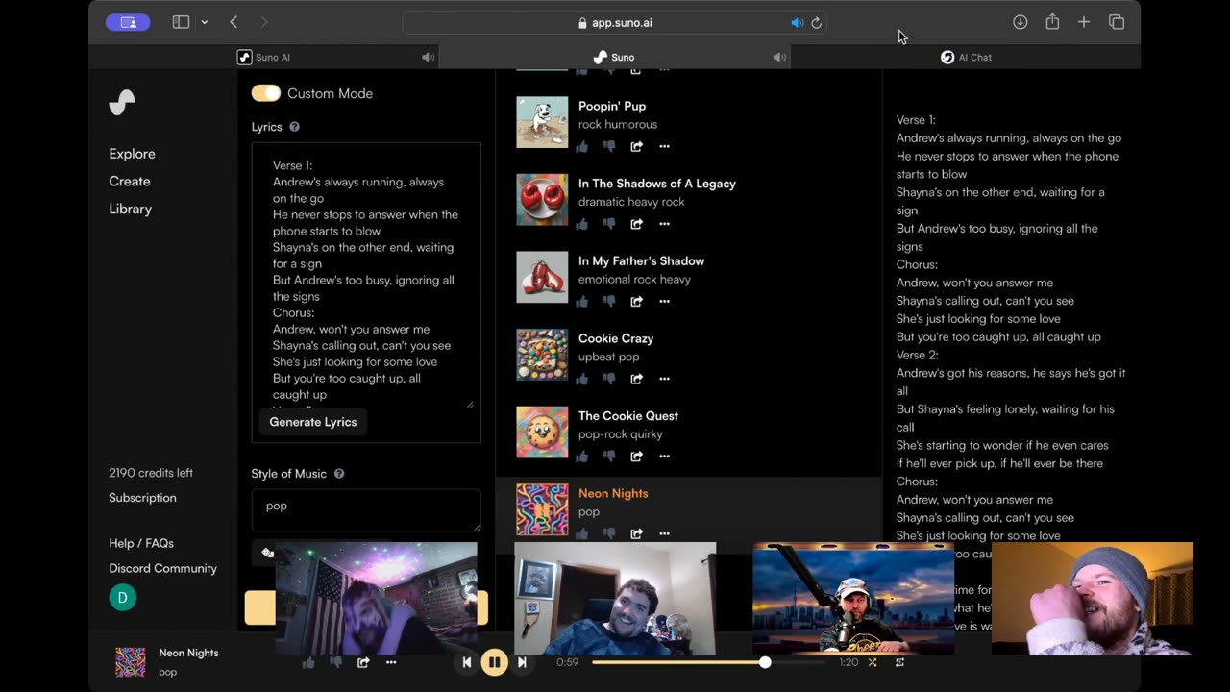Image resolution: width=1230 pixels, height=692 pixels.
Task: Like the Cookie Crazy song
Action: [x=581, y=379]
